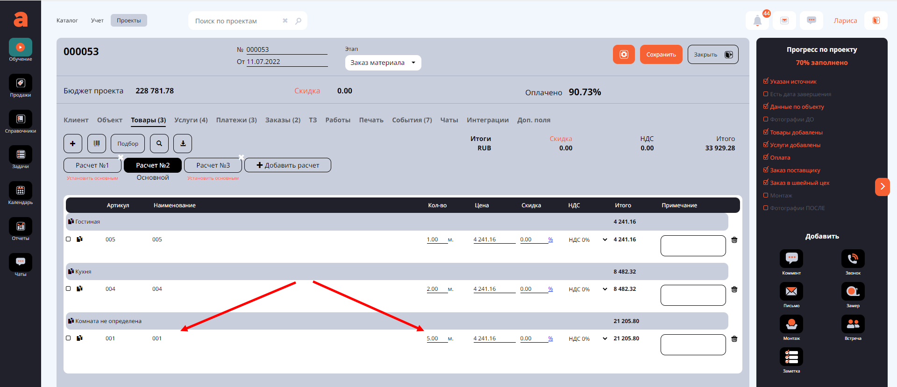Open the Этап dropdown showing Заказ материала
Screen dimensions: 897x387
tap(383, 63)
